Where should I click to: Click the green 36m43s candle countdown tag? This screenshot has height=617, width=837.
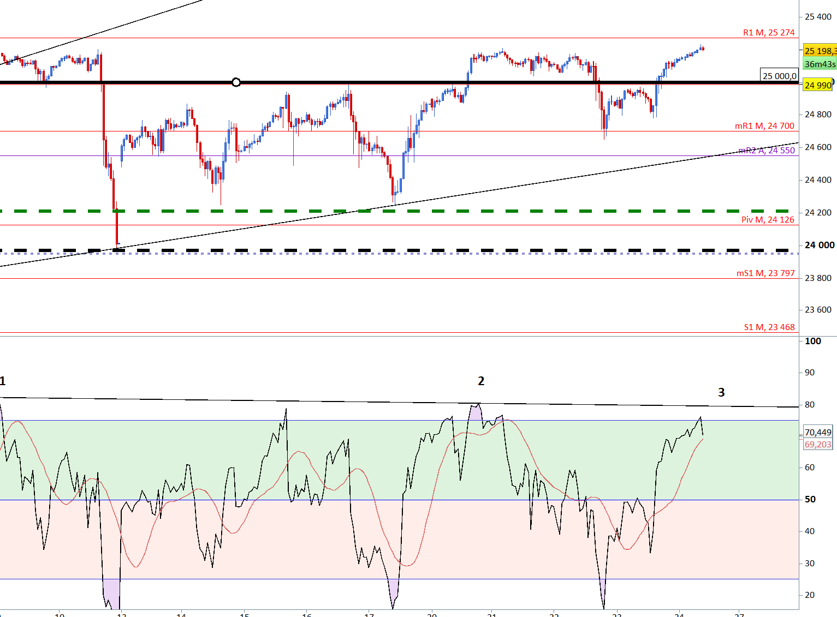point(820,64)
